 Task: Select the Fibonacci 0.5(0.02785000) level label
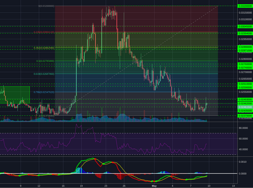(45, 61)
